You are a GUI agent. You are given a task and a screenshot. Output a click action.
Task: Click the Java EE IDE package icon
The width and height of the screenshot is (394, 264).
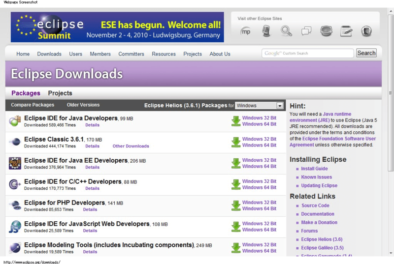pos(15,163)
